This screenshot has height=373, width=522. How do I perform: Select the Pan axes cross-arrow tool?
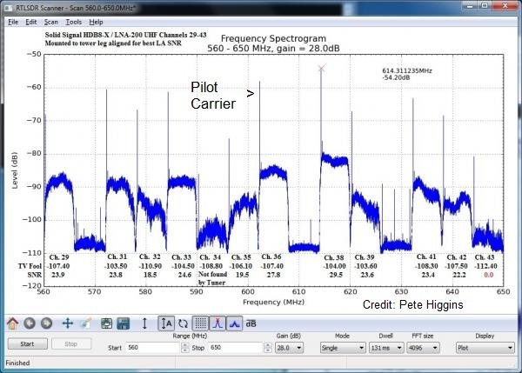[x=68, y=323]
